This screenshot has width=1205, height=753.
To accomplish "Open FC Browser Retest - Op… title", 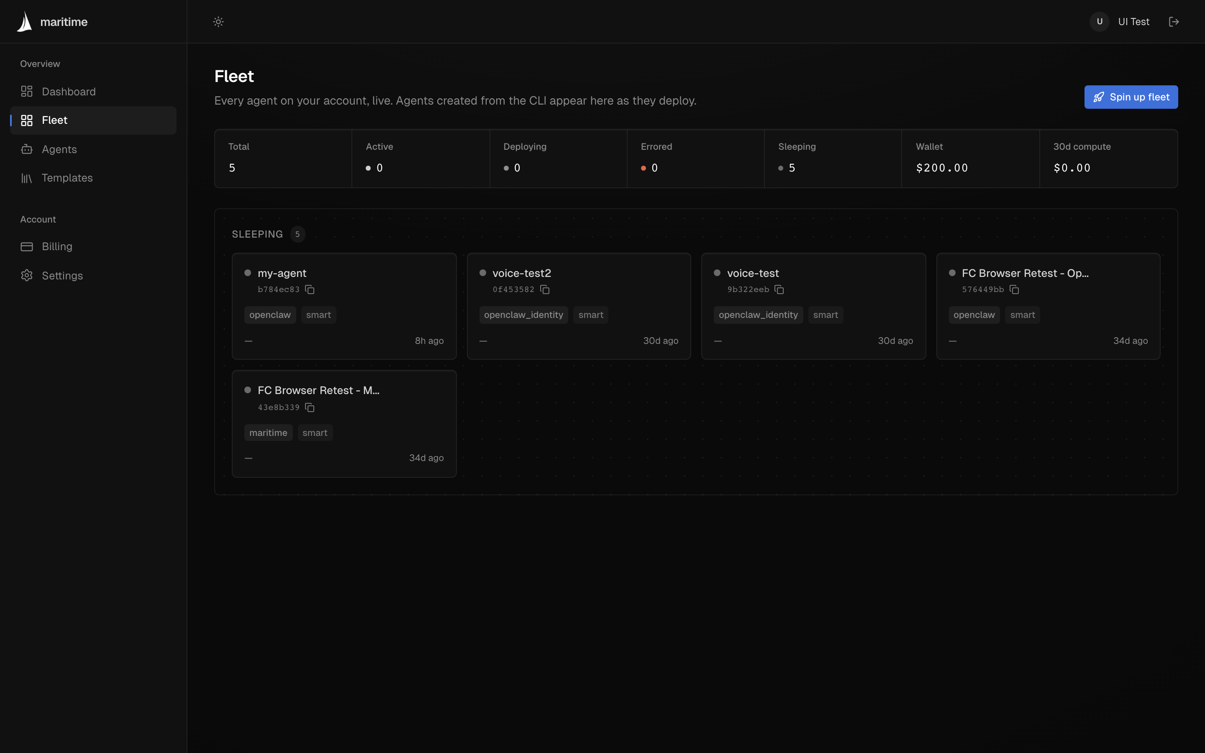I will [1025, 273].
